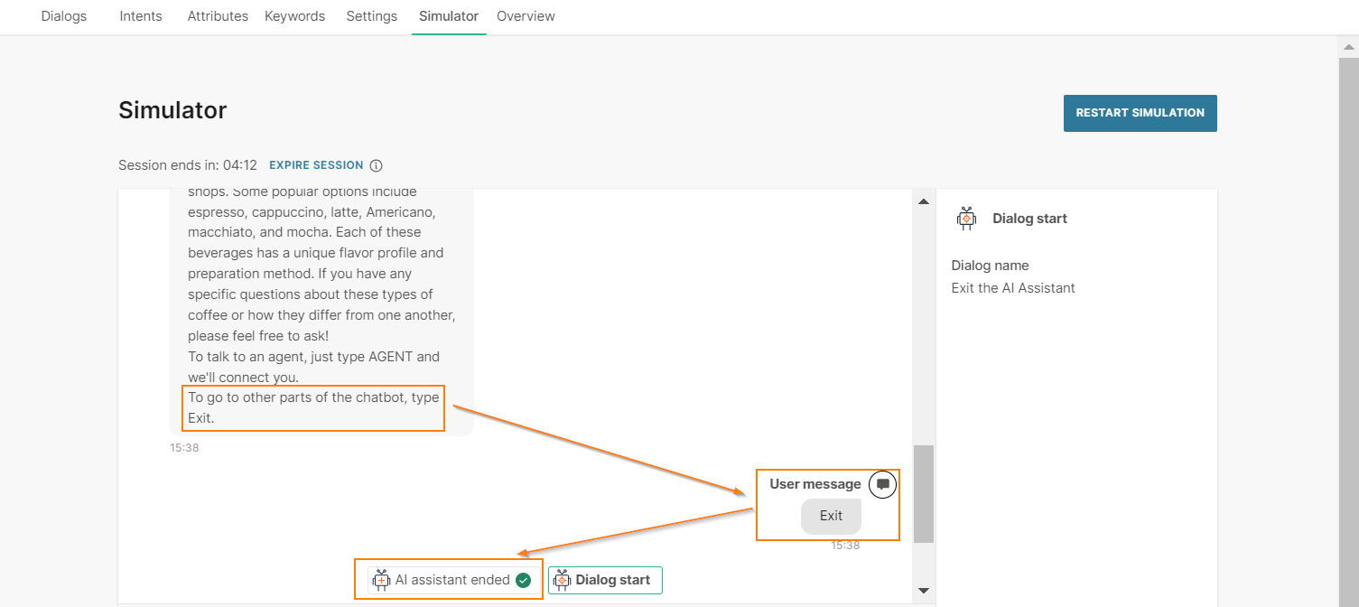The image size is (1359, 607).
Task: Select the Simulator tab
Action: tap(449, 16)
